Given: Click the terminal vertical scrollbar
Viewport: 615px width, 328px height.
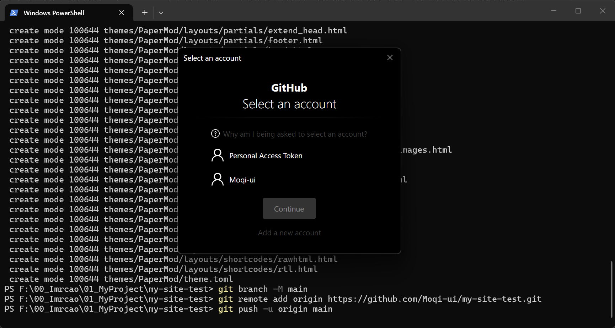Looking at the screenshot, I should point(612,289).
